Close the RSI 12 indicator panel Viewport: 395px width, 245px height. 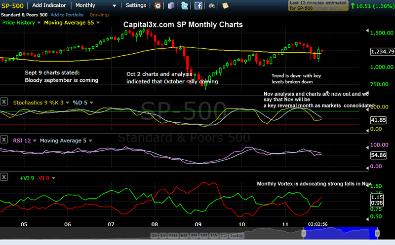coord(4,140)
